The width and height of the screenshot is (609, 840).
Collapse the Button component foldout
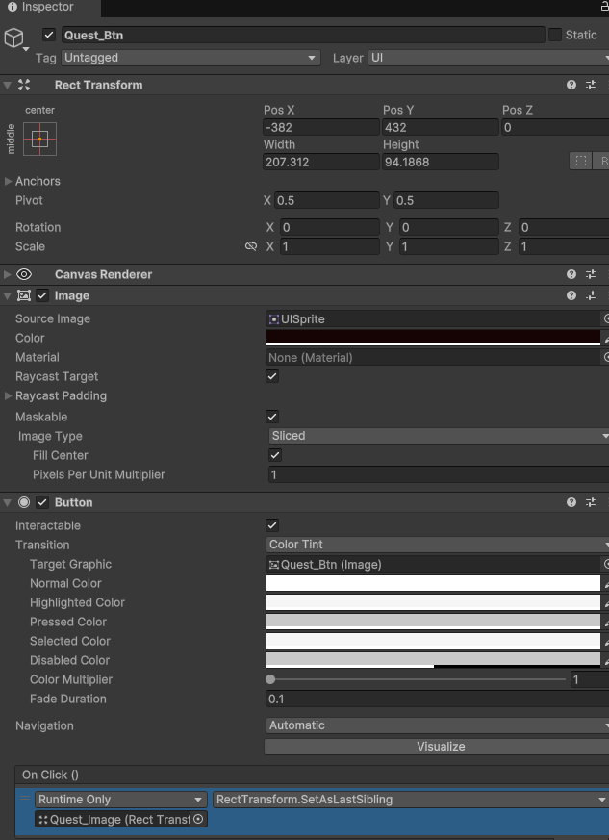click(x=7, y=502)
